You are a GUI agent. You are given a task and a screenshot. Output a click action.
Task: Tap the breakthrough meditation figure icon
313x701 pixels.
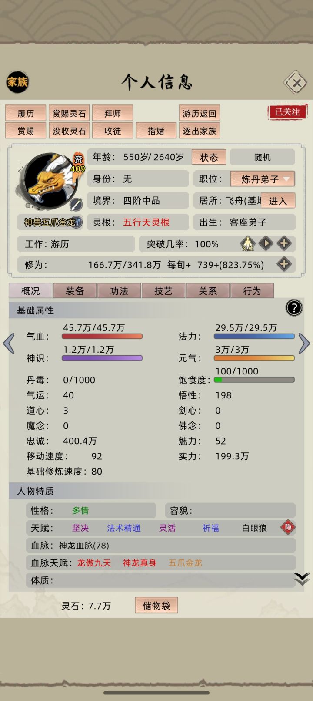(x=248, y=244)
